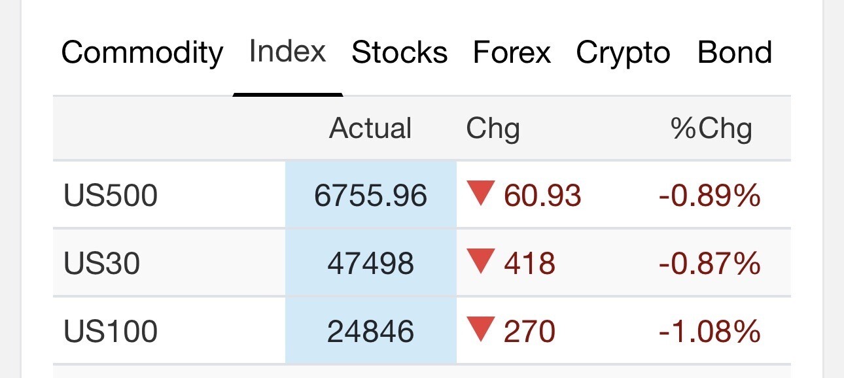Click the US100 actual value 24846

tap(370, 332)
